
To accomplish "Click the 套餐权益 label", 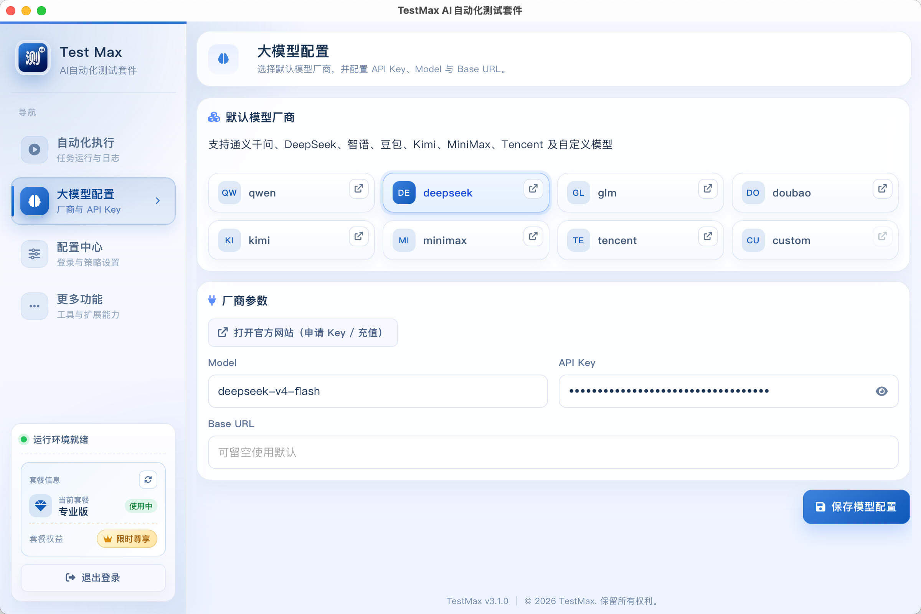I will (46, 539).
